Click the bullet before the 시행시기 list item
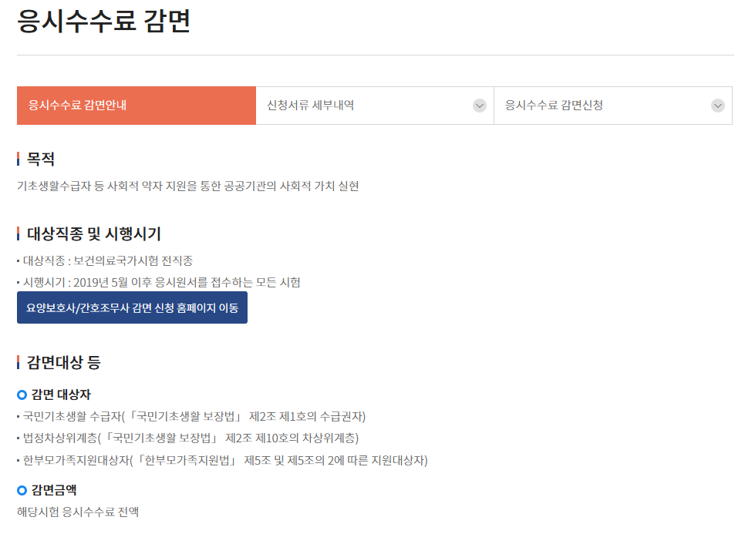Viewport: 745px width, 534px height. point(19,282)
